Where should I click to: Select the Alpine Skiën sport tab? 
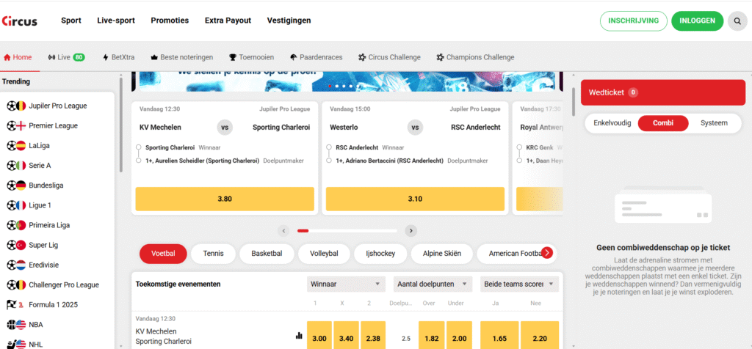[x=441, y=254]
